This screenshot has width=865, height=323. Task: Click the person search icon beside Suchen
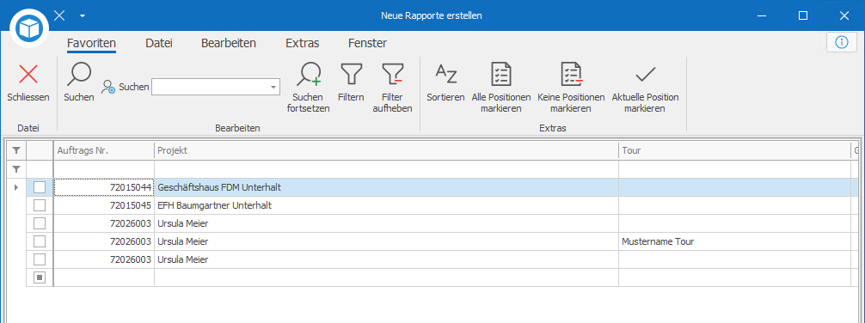[x=108, y=87]
